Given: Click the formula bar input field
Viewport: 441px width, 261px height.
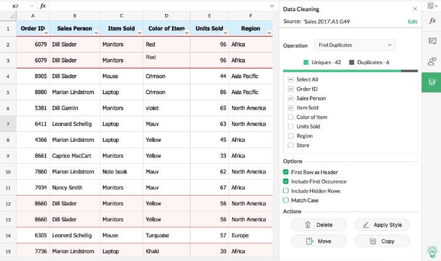Looking at the screenshot, I should (157, 6).
